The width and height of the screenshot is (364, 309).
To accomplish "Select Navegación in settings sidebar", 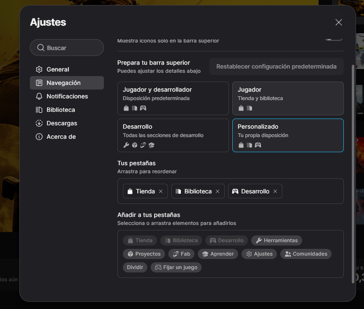I will pyautogui.click(x=67, y=83).
